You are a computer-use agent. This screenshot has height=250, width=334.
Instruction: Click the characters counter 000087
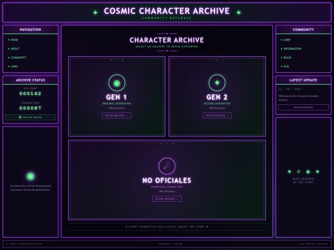coord(30,108)
